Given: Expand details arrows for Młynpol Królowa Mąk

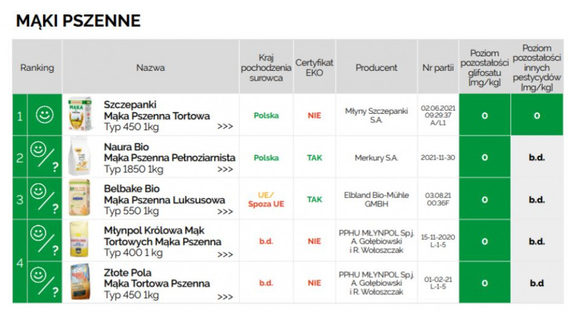Looking at the screenshot, I should 225,255.
